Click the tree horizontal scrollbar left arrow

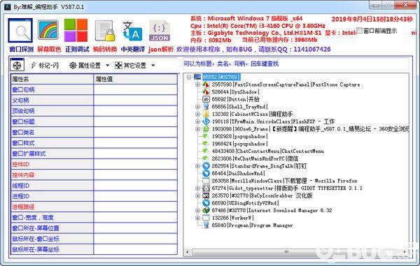pyautogui.click(x=187, y=252)
